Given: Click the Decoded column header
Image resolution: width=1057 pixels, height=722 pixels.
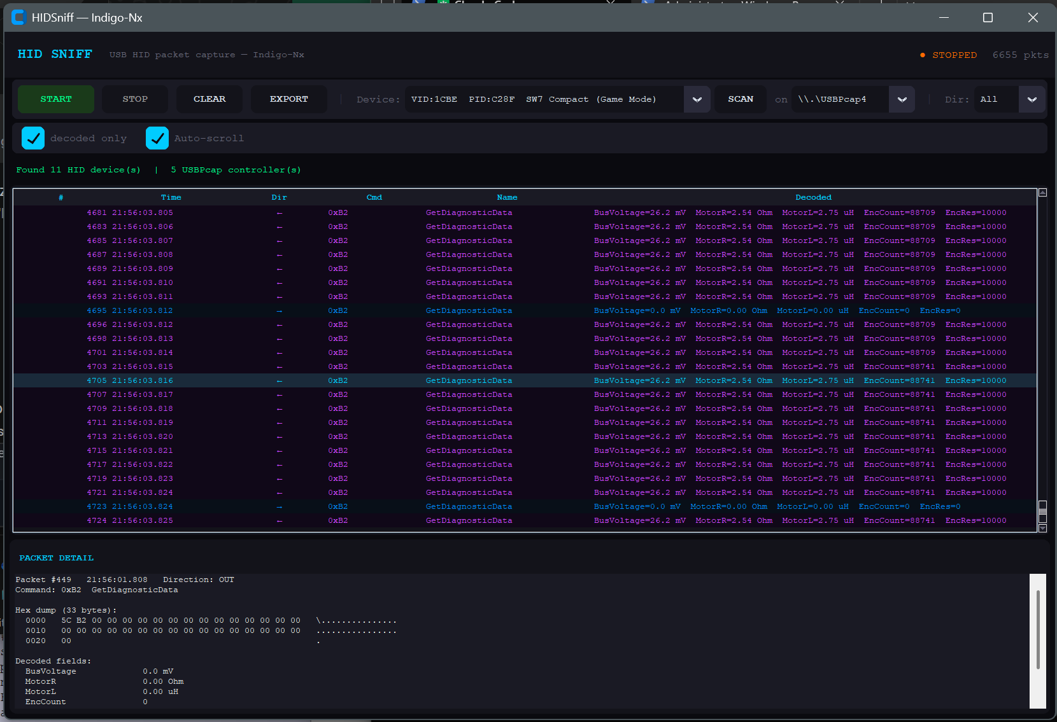Looking at the screenshot, I should click(813, 197).
